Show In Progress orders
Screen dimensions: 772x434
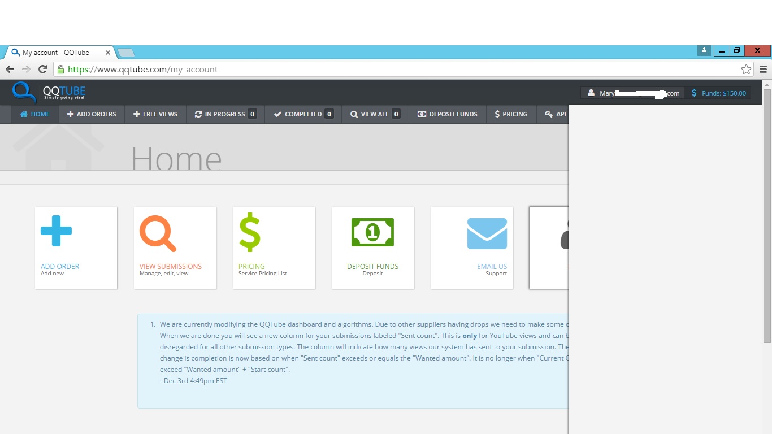225,114
